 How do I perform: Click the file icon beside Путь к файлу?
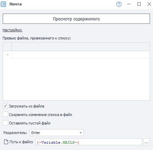click(6, 142)
